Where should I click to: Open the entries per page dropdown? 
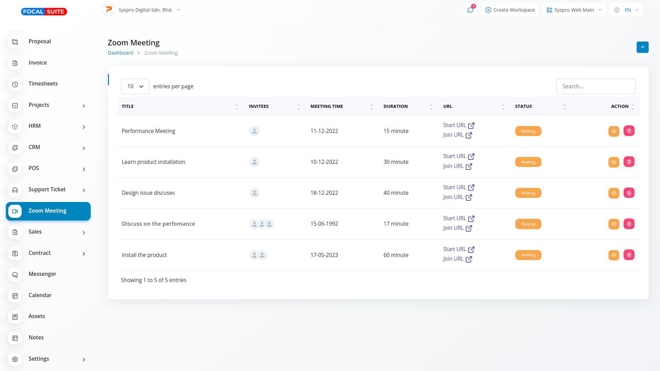point(135,86)
